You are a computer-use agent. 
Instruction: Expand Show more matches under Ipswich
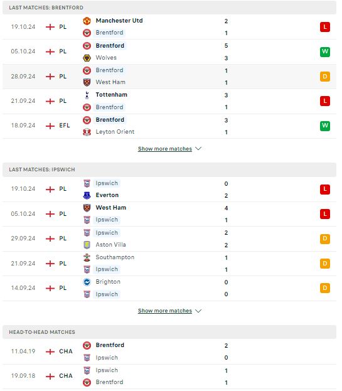pos(165,311)
